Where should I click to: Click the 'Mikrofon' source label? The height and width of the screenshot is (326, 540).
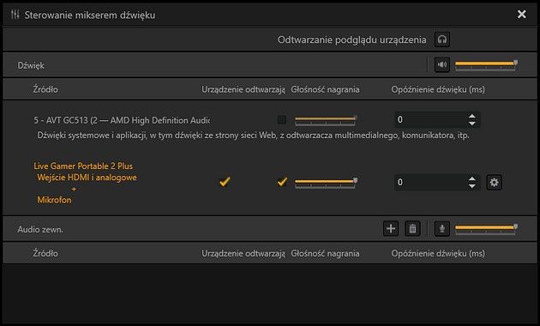pos(54,200)
